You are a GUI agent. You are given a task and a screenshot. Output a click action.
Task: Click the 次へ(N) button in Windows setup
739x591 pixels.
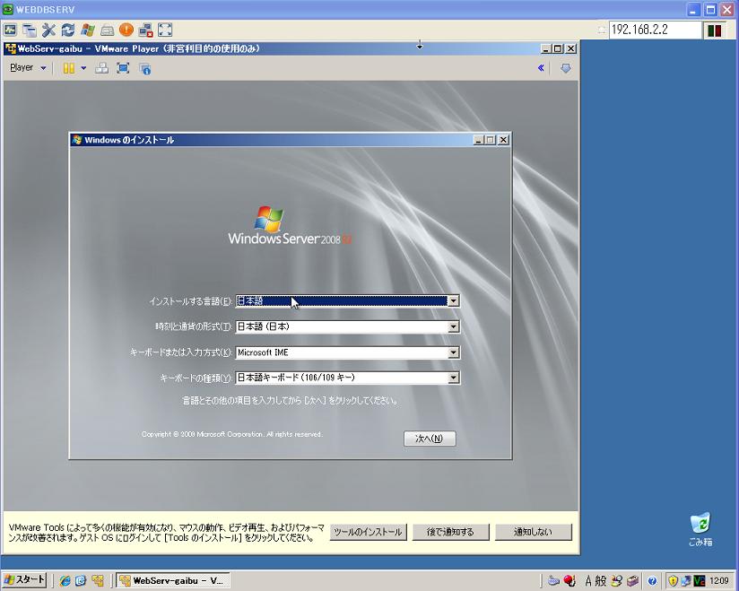pos(430,439)
